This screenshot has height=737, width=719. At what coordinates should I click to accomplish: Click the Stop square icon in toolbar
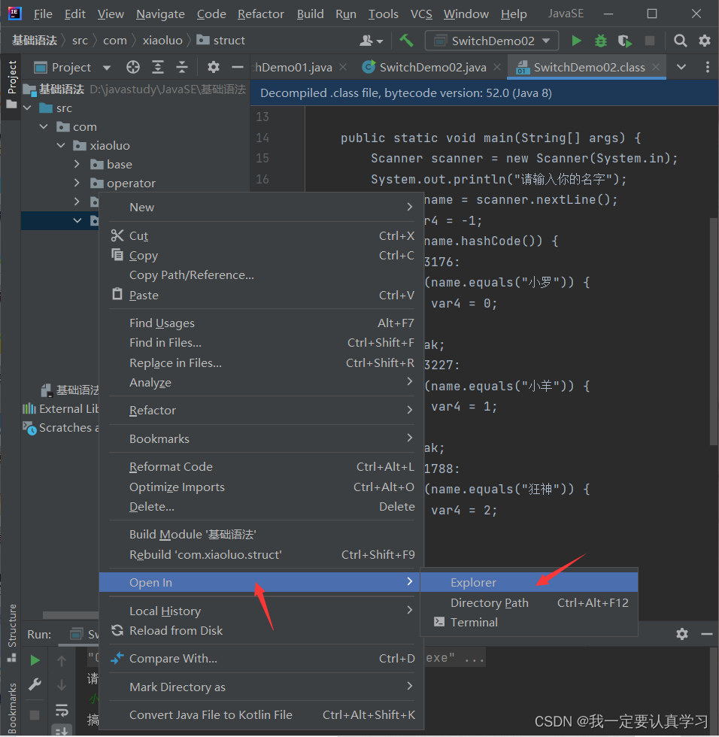click(650, 41)
